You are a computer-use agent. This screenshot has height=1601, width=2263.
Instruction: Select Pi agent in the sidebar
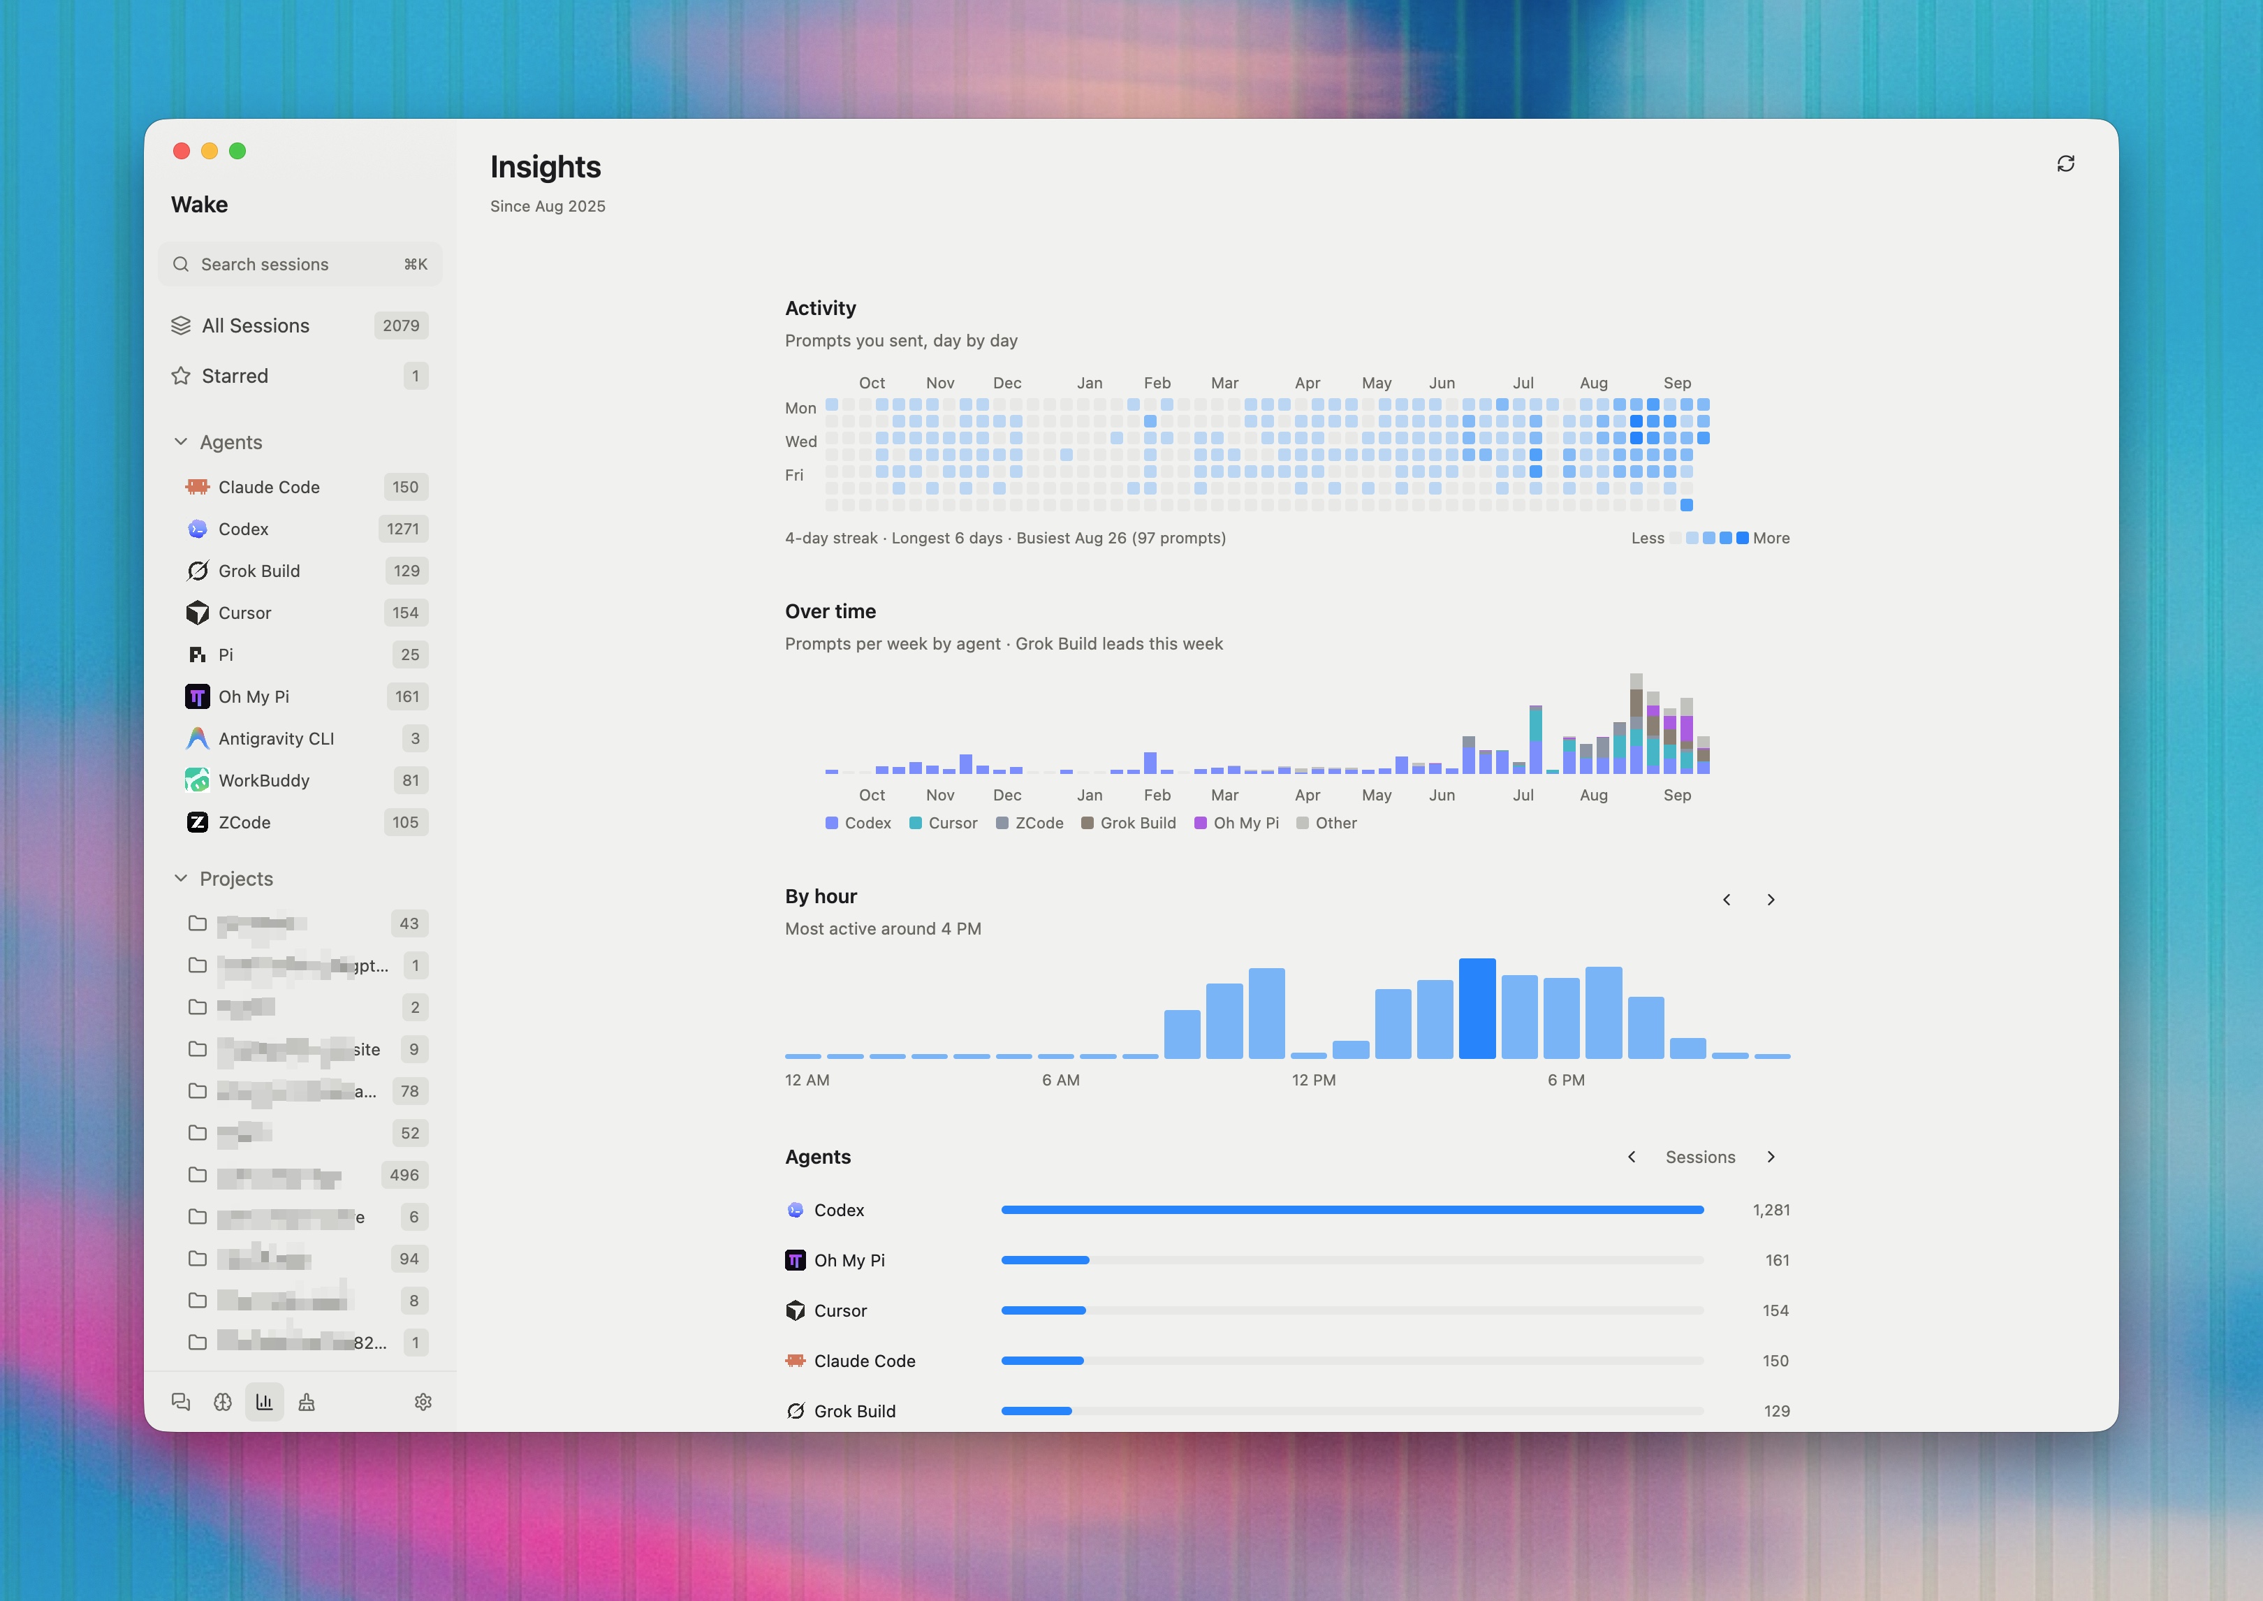coord(300,655)
